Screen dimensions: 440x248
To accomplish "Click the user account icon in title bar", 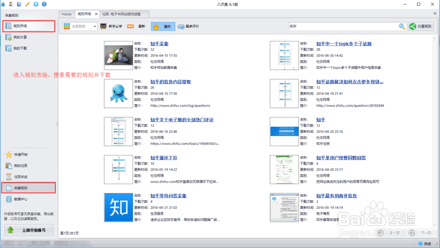I will pyautogui.click(x=11, y=4).
